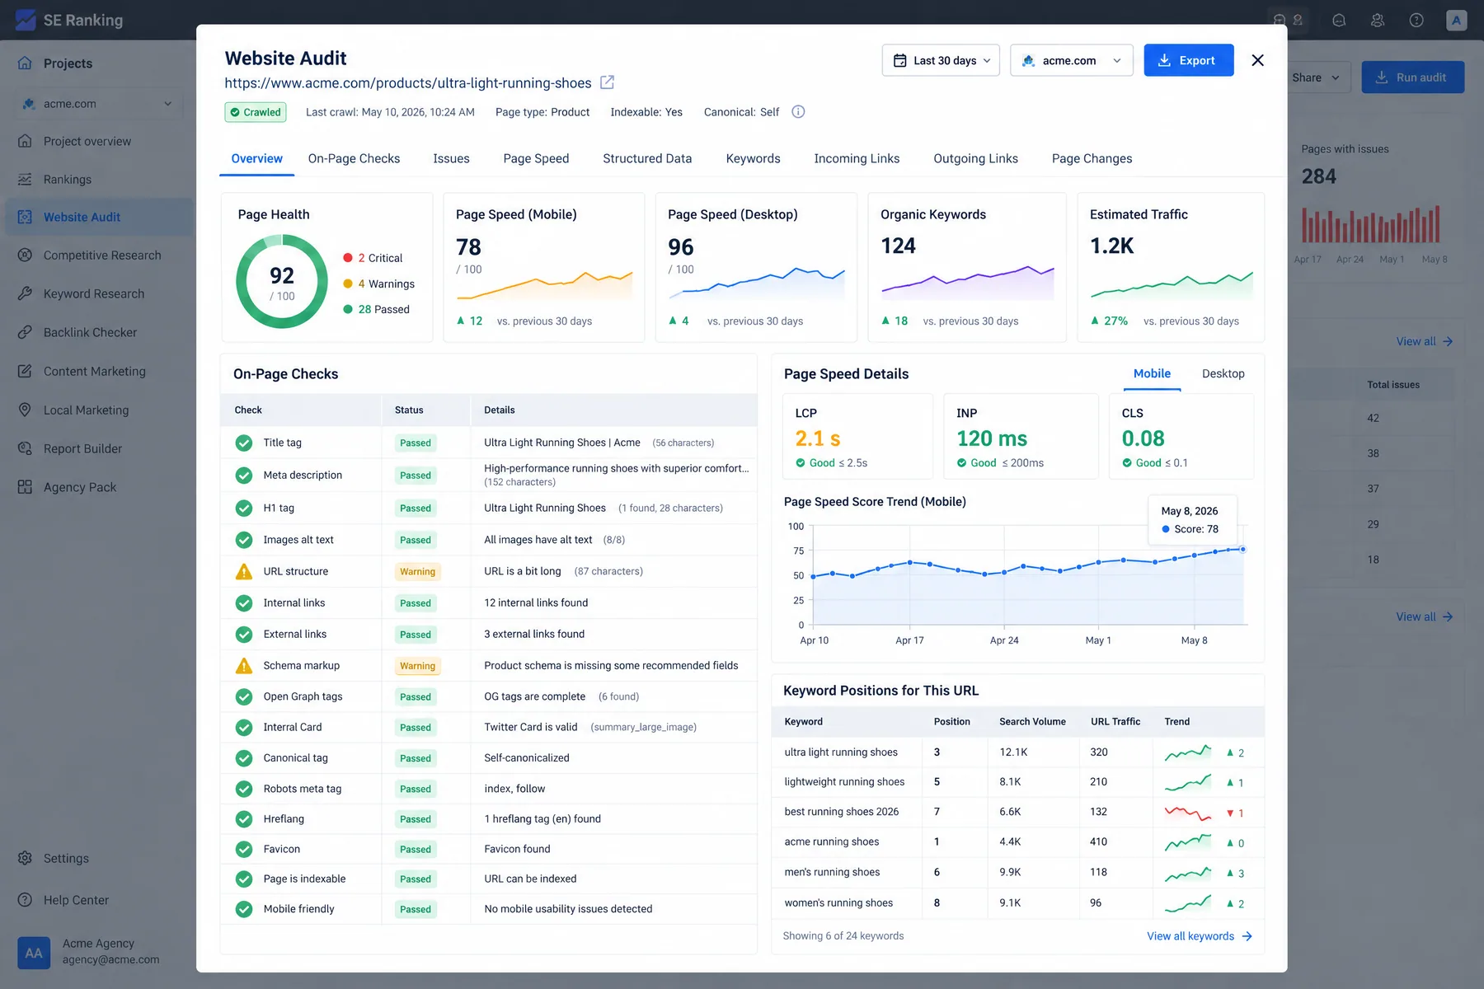
Task: Open the acme.com domain dropdown in dialog
Action: 1072,60
